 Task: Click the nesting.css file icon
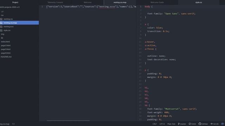click(1, 19)
